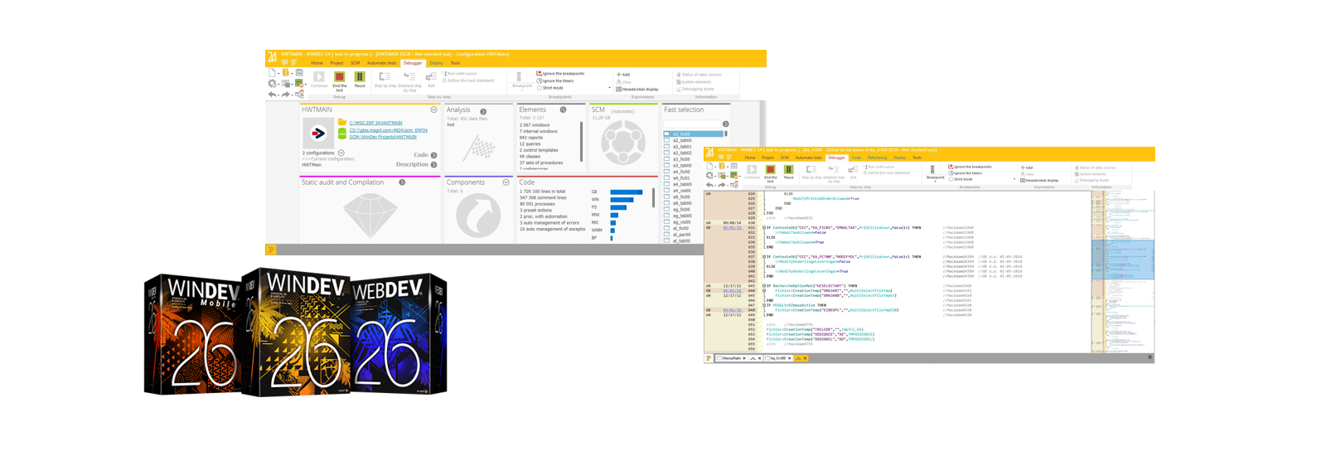Tick the box beside a3_tab00 in Fast selection

click(x=666, y=165)
